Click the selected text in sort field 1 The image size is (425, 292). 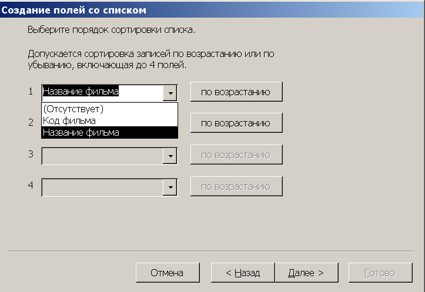(x=81, y=92)
